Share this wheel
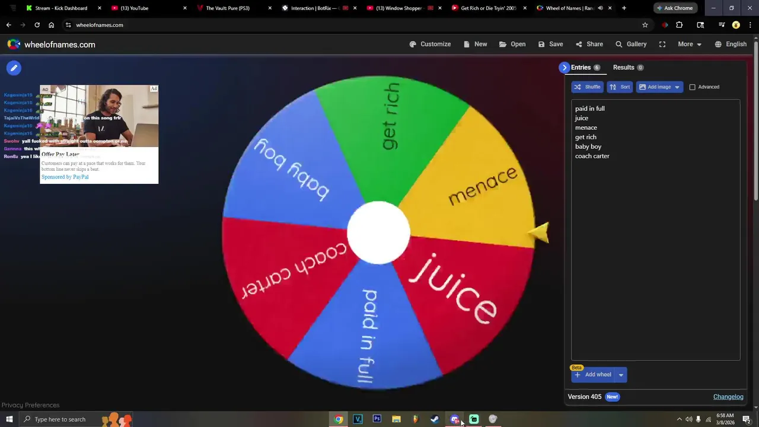This screenshot has width=759, height=427. [589, 44]
